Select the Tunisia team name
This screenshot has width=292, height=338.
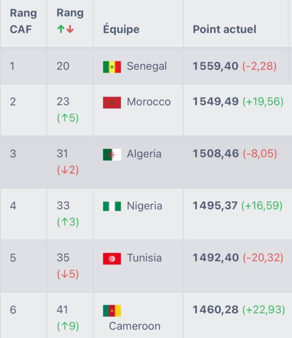[144, 258]
